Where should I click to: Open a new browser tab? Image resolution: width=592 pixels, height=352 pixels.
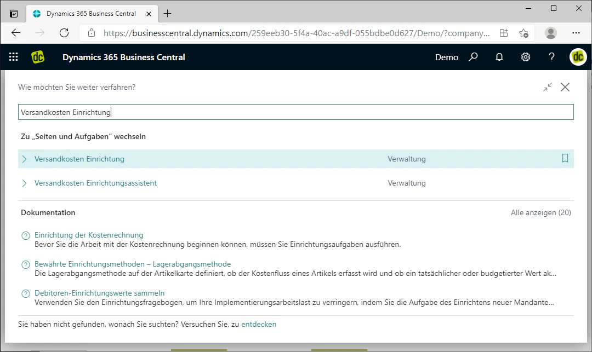point(167,14)
